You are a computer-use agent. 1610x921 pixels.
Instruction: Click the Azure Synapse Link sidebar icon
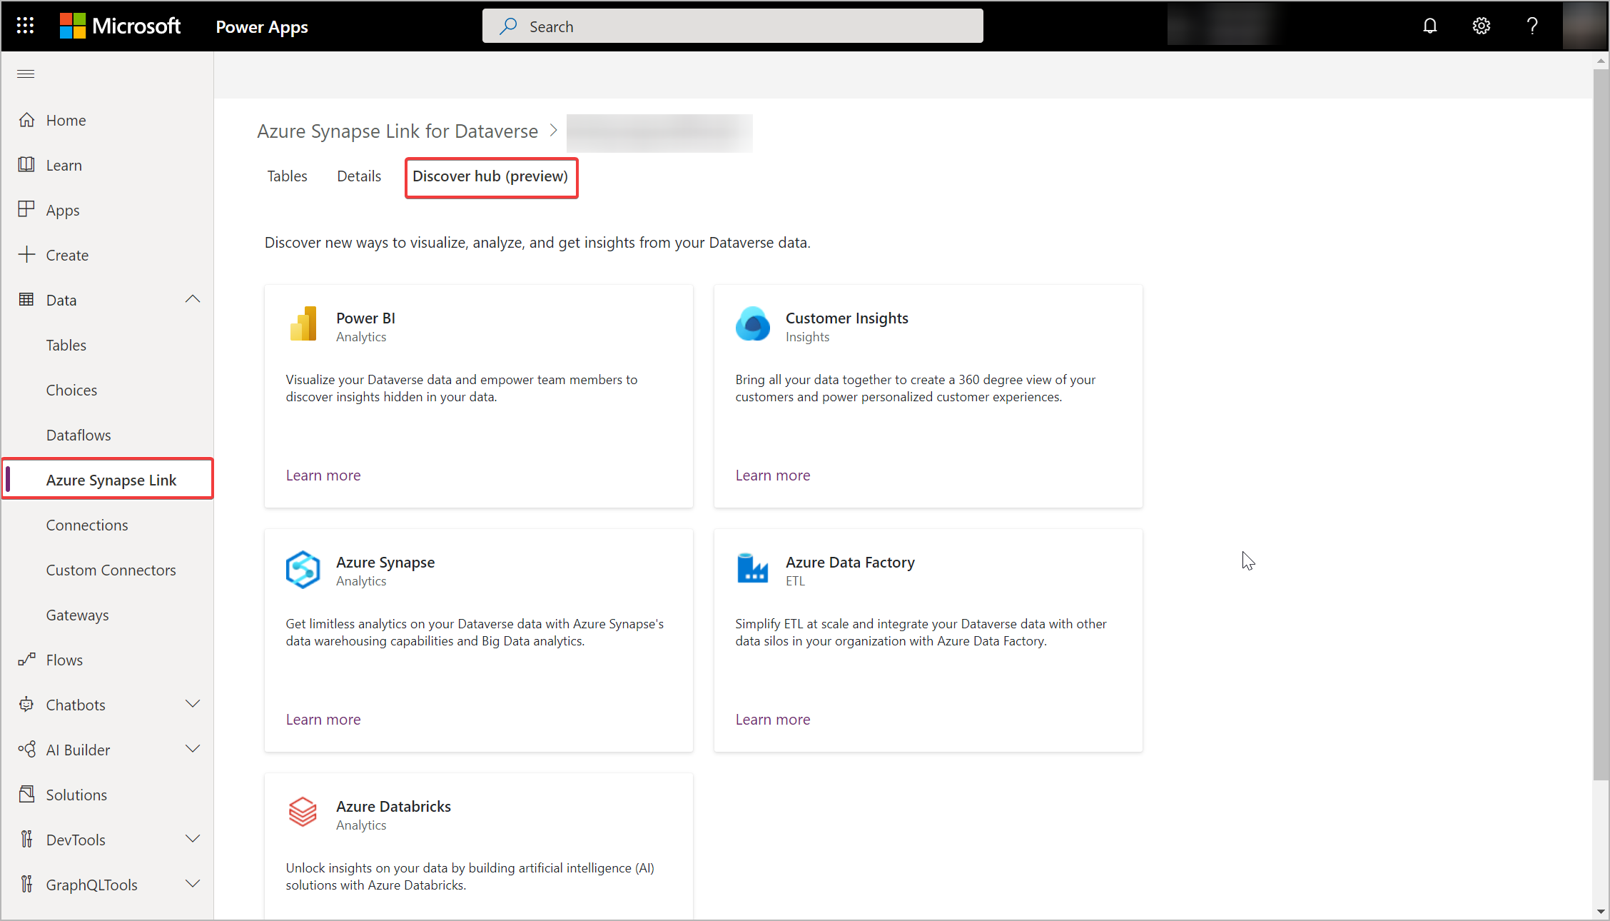[111, 479]
